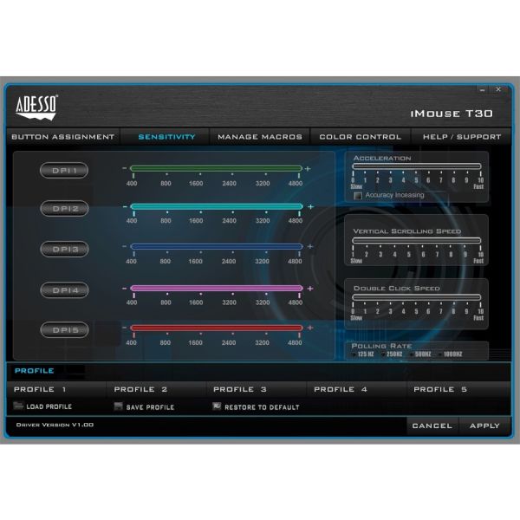520x520 pixels.
Task: Select Profile 3
Action: [240, 389]
